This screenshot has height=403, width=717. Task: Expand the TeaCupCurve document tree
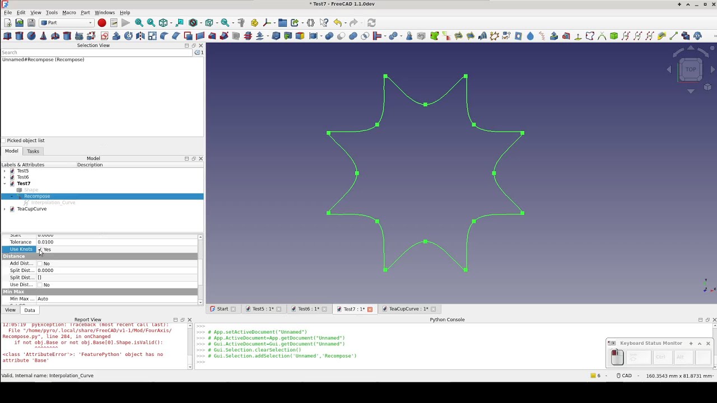(x=4, y=209)
